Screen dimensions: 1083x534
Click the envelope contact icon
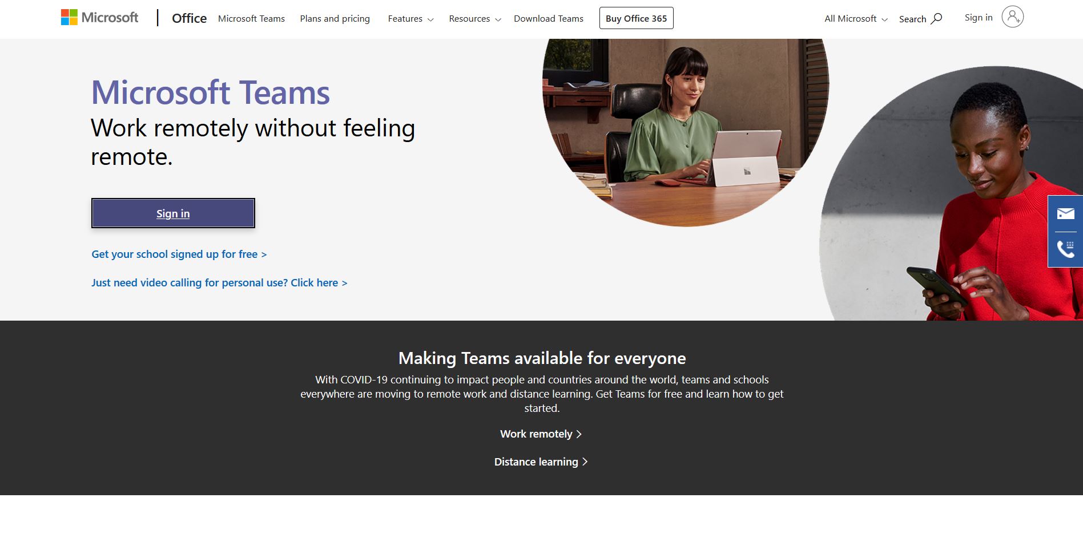point(1065,214)
